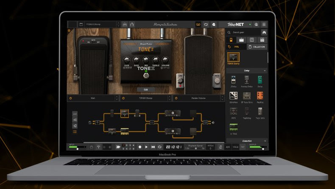Screen dimensions: 335x189
Task: Select the TONEX Stomp block in signal chain
Action: [x=125, y=113]
